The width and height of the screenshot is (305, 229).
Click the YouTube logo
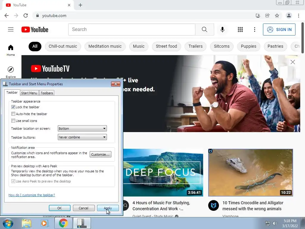click(35, 30)
